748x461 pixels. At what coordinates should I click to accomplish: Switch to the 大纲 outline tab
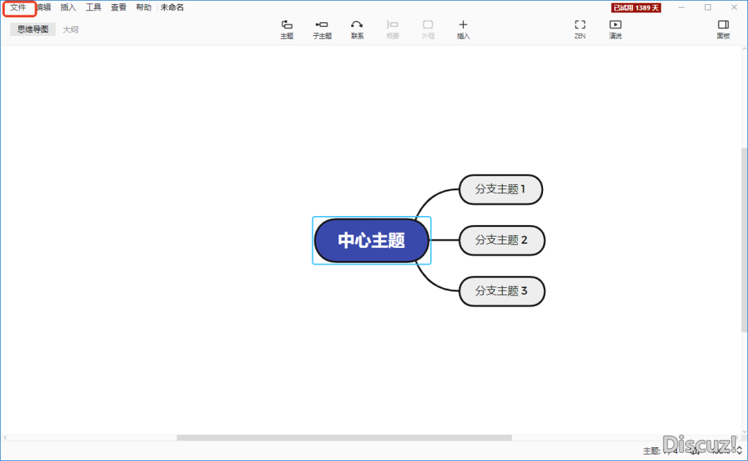(71, 30)
